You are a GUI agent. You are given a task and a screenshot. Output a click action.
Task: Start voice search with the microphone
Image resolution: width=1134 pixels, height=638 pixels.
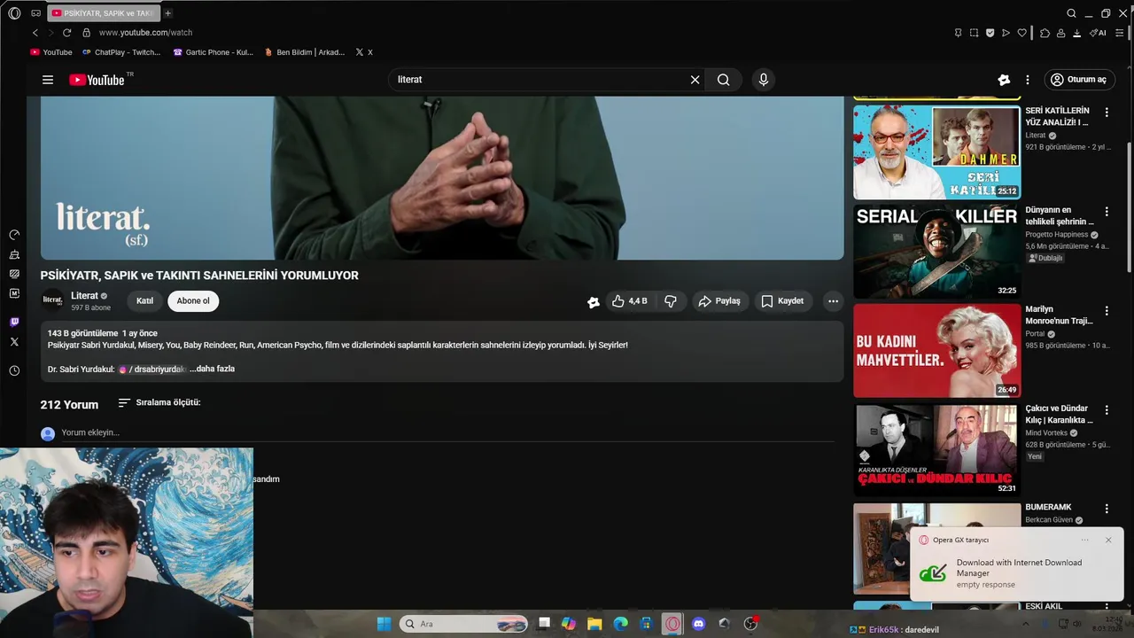pyautogui.click(x=764, y=80)
